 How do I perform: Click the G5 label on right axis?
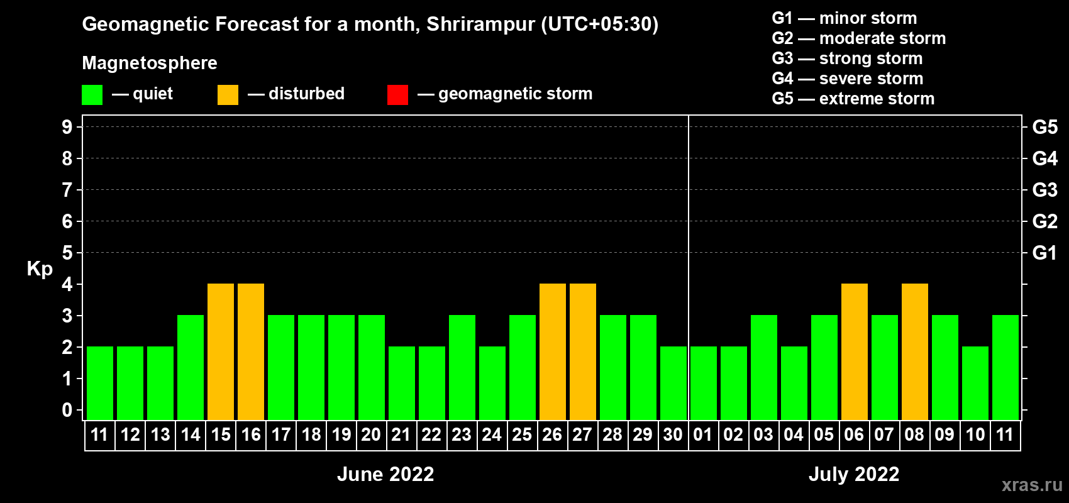coord(1045,127)
